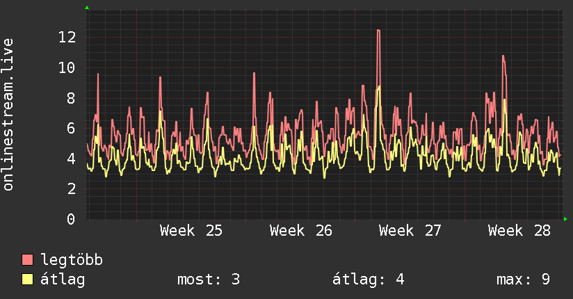Click the átlag: 4 statistic value
This screenshot has height=299, width=573.
[369, 280]
